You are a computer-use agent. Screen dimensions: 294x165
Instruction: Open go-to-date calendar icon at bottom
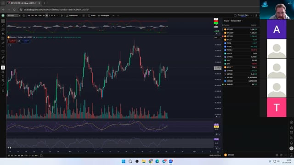tap(41, 155)
